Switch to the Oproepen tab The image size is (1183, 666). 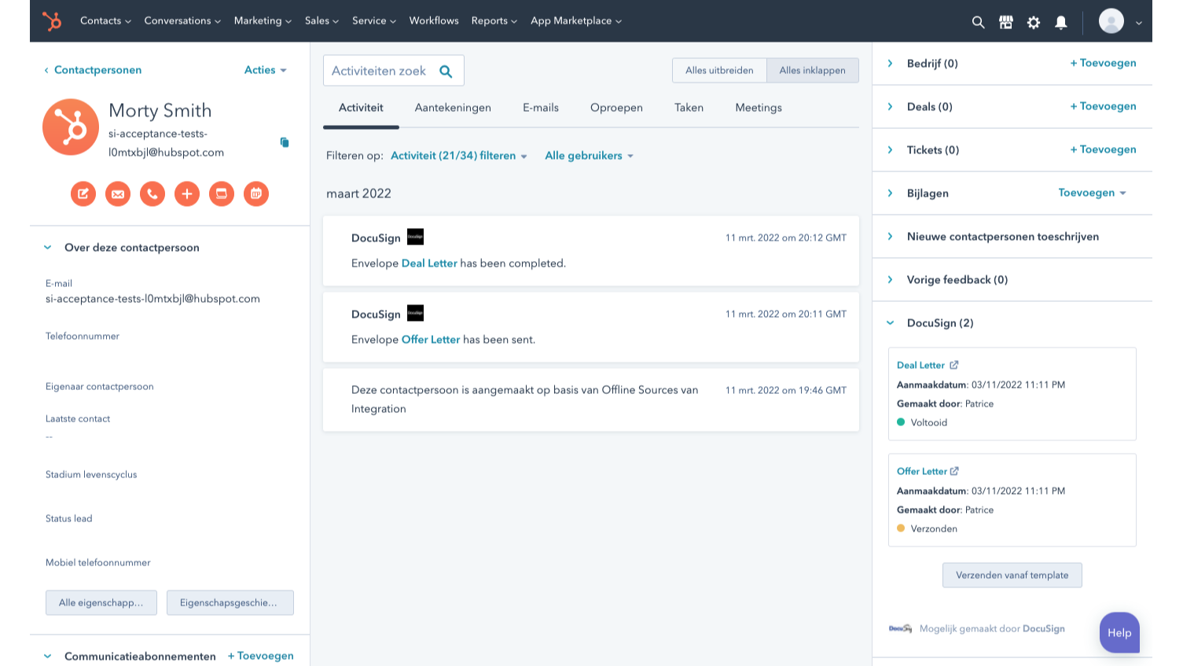[x=616, y=108]
